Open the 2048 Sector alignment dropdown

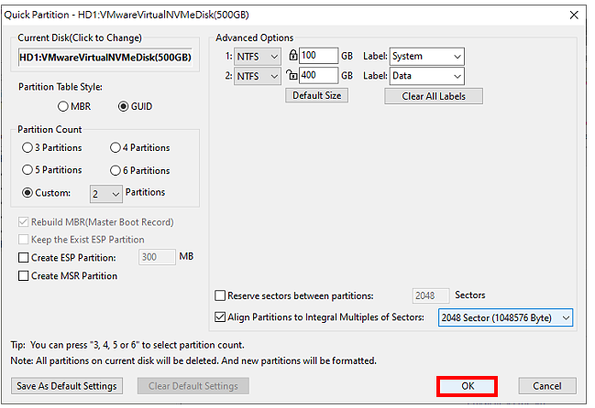tap(506, 317)
